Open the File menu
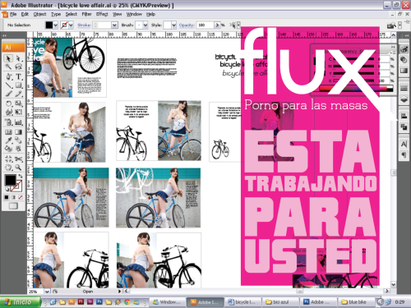 pos(13,14)
